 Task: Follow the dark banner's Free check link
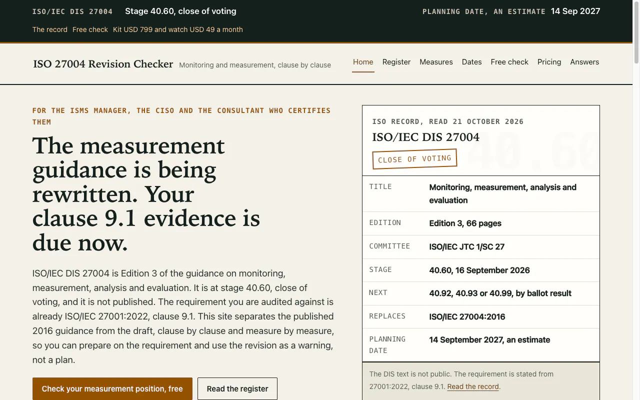90,29
